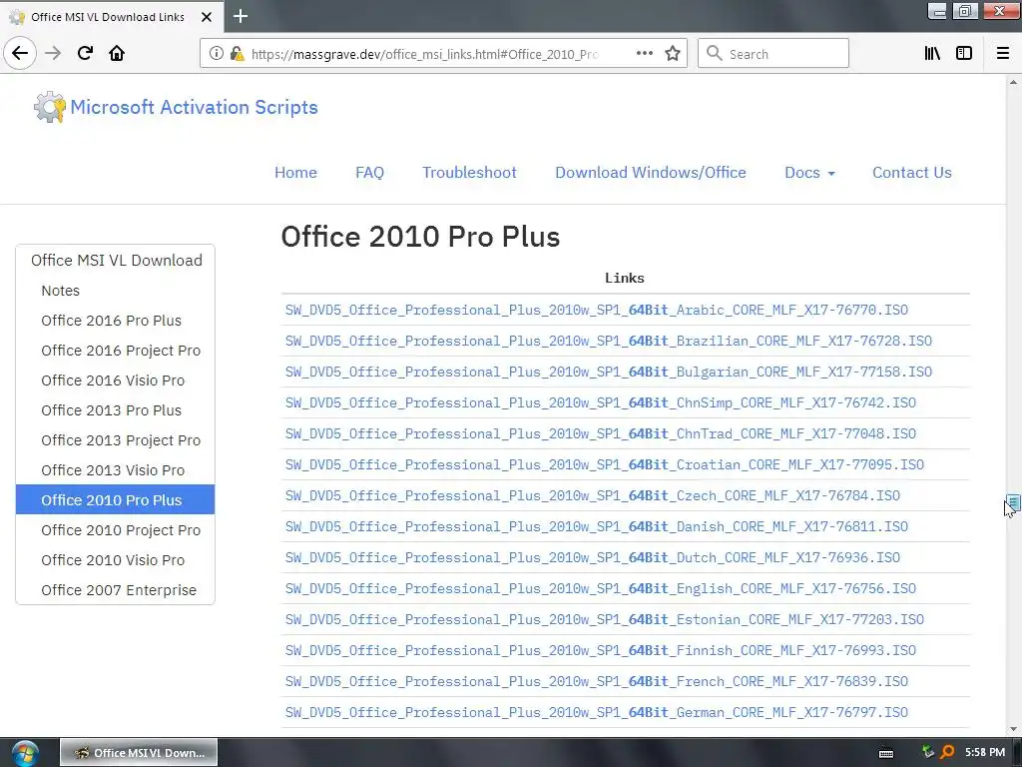Show site information via the info icon
The image size is (1022, 767).
tap(217, 54)
